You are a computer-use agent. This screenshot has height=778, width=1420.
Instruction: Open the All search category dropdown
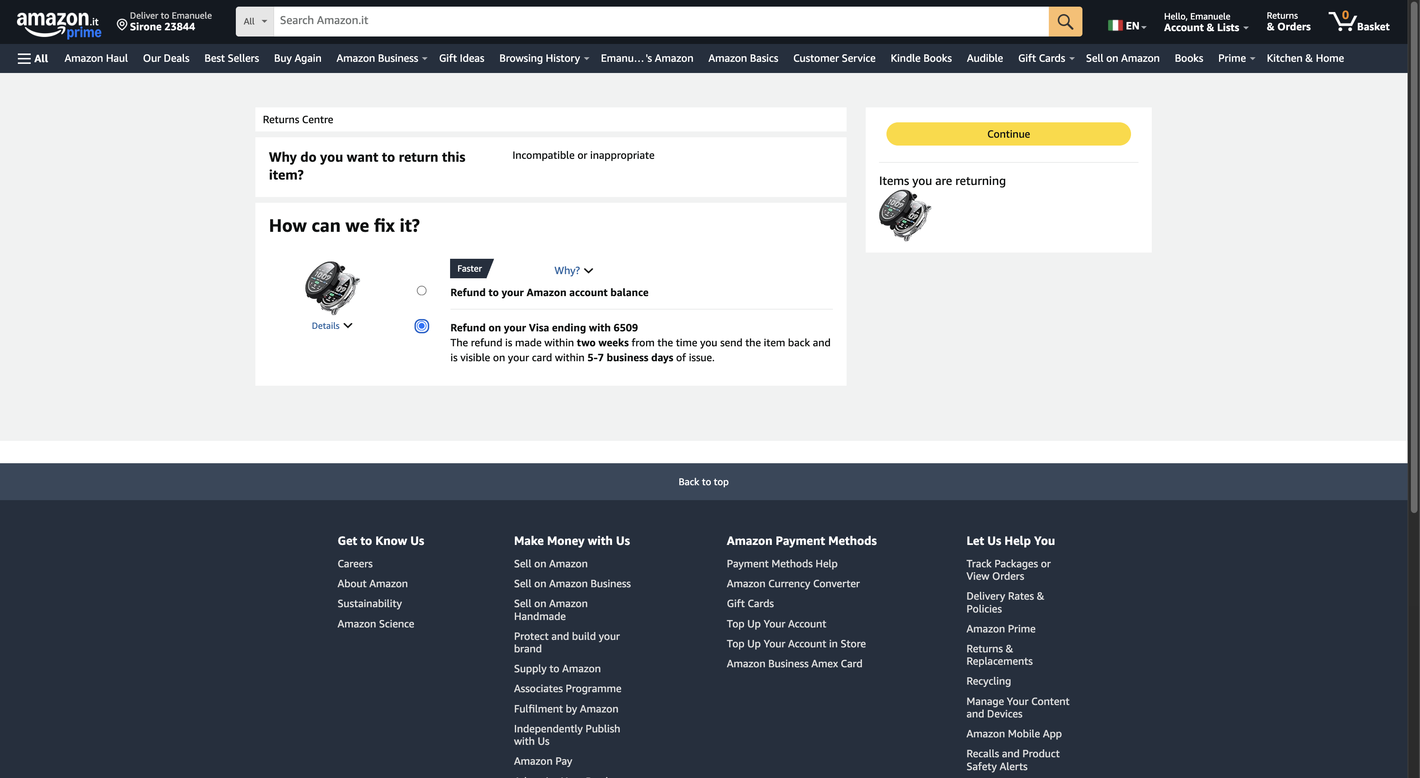click(x=255, y=22)
